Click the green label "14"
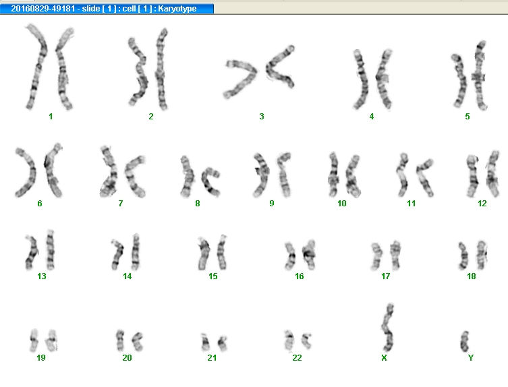The image size is (508, 387). pyautogui.click(x=128, y=276)
